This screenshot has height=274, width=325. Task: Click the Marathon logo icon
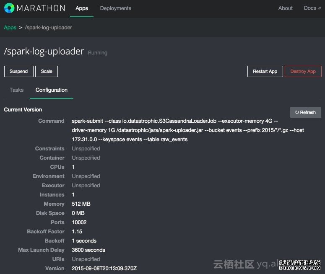[x=9, y=8]
